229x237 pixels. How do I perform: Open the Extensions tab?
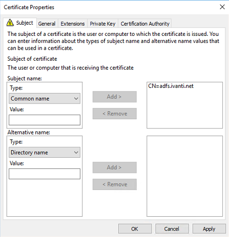[73, 24]
